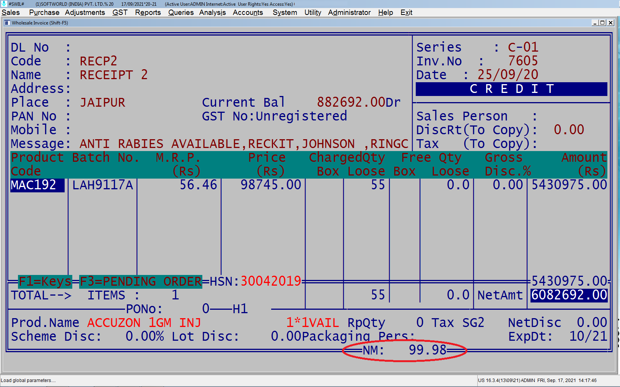
Task: Maximize the Wholesale Invoice window
Action: coord(602,23)
